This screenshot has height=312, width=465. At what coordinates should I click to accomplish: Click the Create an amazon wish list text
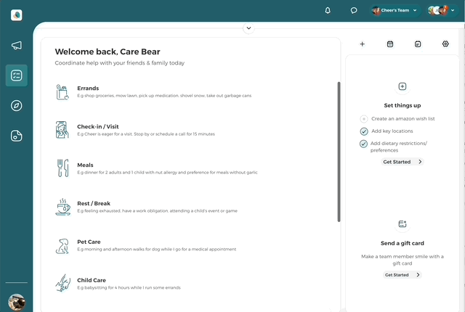tap(403, 119)
